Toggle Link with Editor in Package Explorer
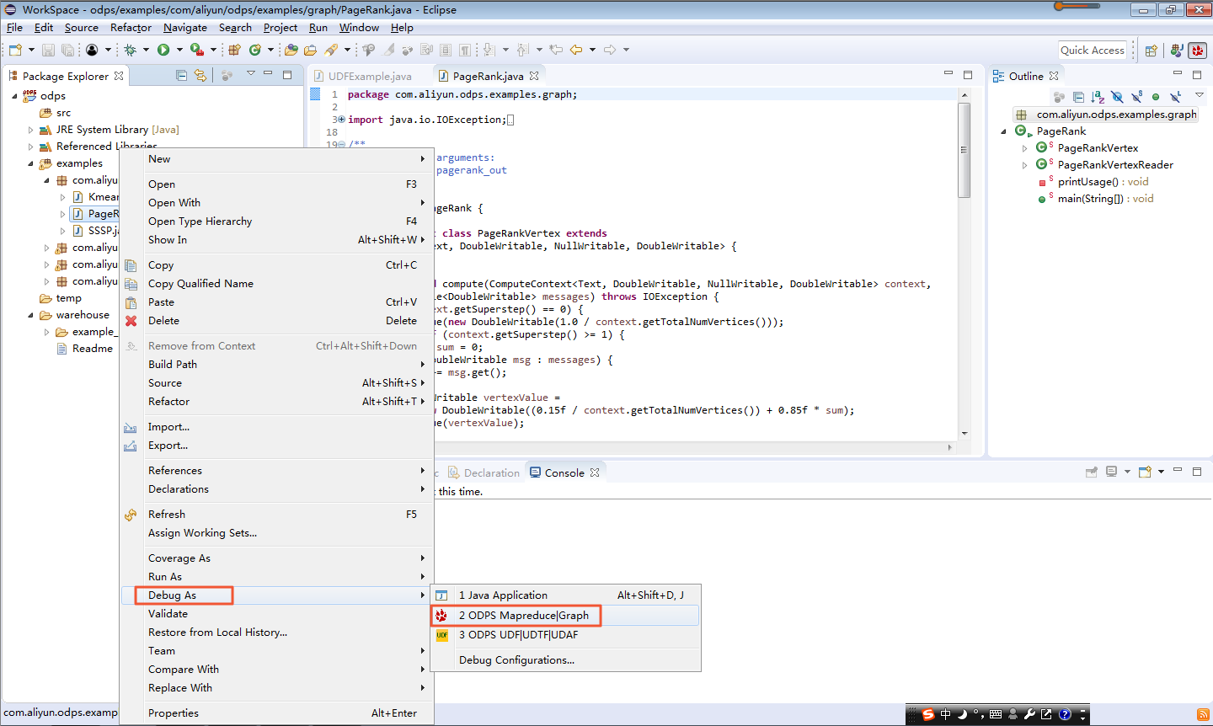 200,75
